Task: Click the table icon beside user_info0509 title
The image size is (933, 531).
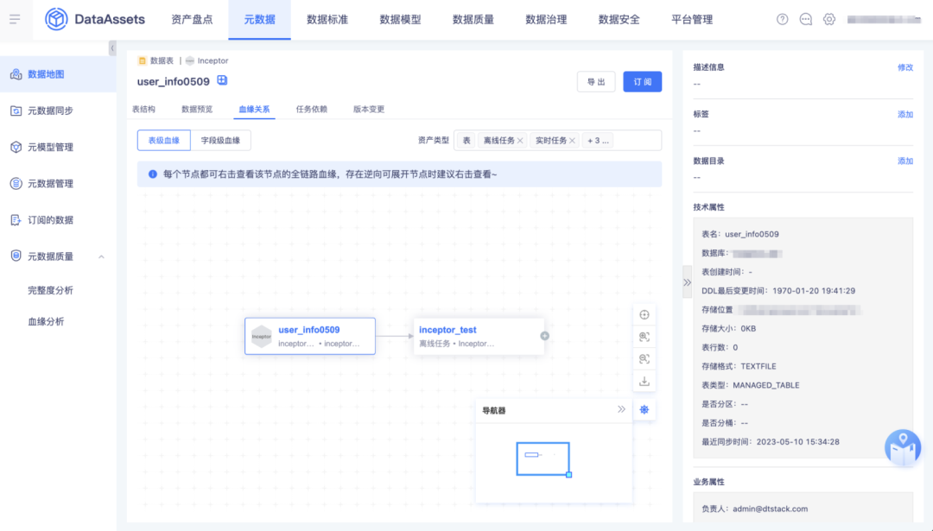Action: (222, 81)
